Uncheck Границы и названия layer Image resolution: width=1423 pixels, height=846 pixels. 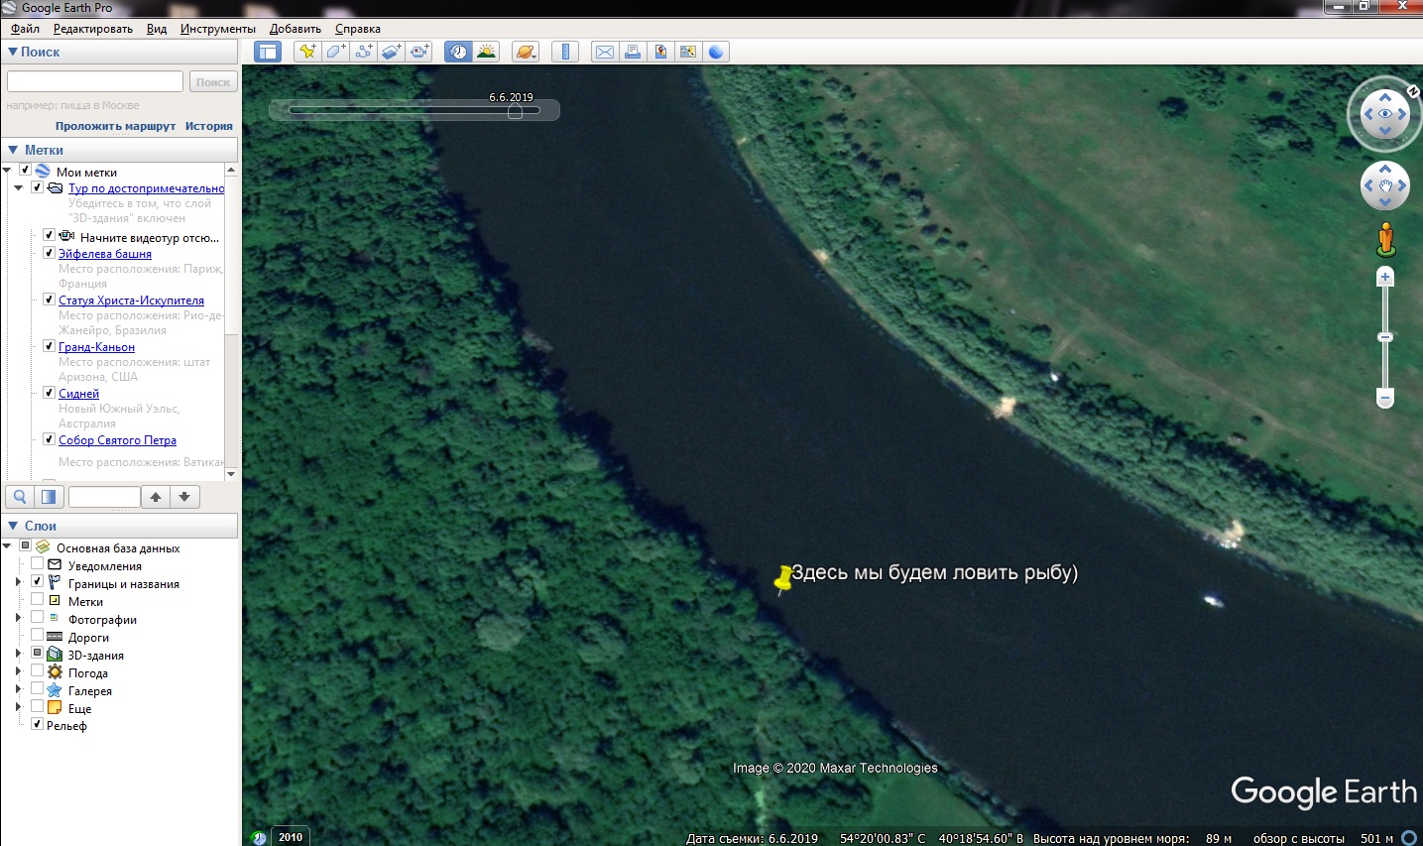(x=37, y=581)
